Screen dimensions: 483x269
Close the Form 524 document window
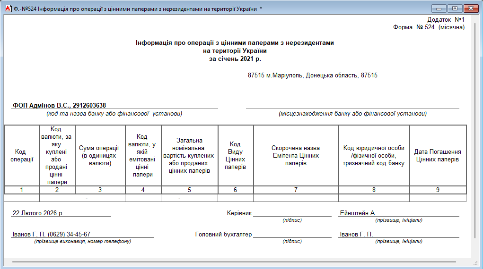[x=471, y=8]
